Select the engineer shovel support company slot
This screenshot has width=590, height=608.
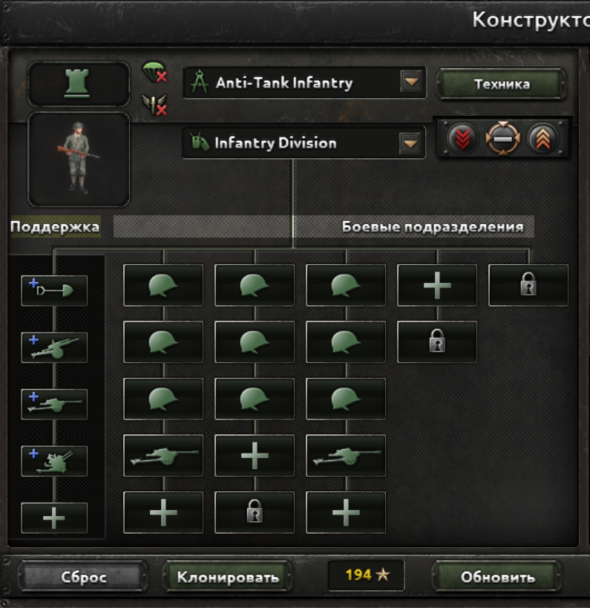pos(54,291)
